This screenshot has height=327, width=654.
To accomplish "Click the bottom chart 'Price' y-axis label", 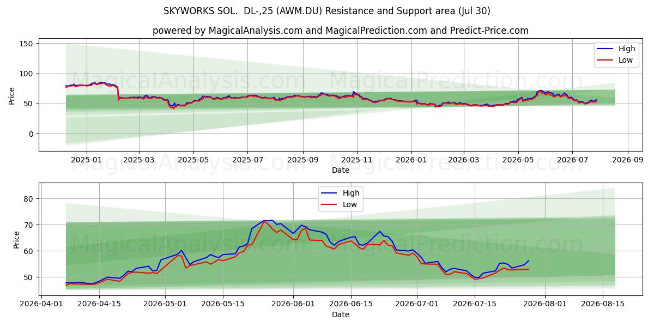I will 16,240.
